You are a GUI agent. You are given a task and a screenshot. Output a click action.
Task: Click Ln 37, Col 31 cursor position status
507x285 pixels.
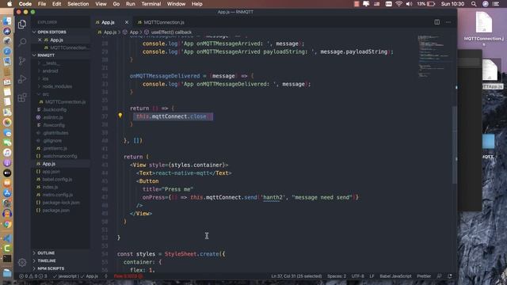(296, 276)
